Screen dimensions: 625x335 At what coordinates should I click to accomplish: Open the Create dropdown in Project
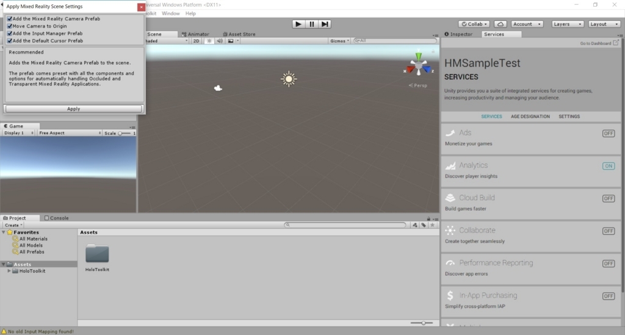(13, 225)
